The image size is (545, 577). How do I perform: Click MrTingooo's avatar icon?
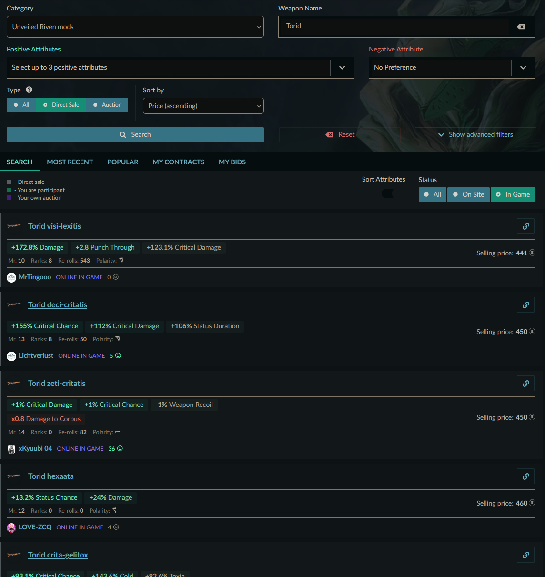[x=11, y=277]
